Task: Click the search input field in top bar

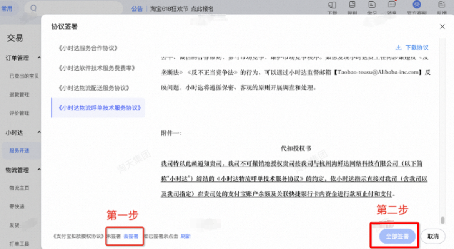Action: (73, 8)
